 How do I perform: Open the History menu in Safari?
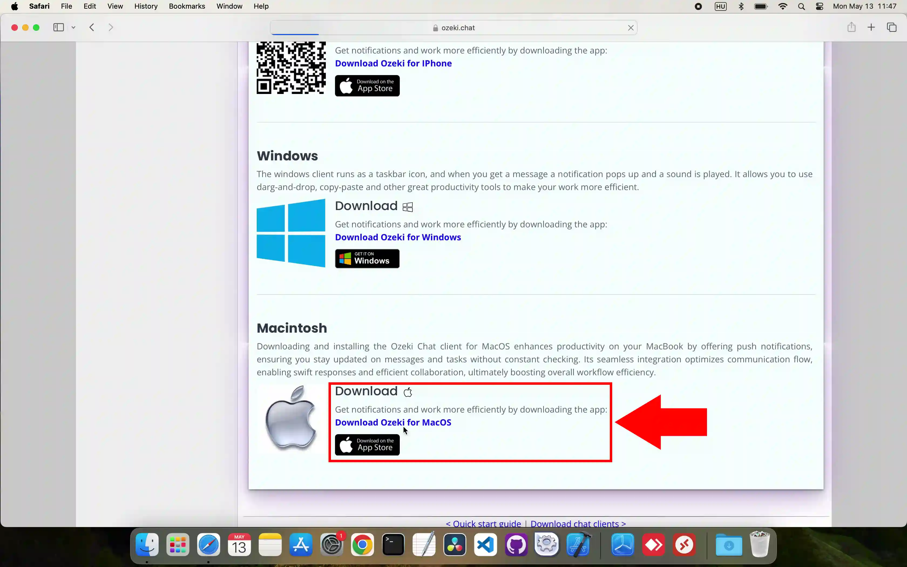click(145, 6)
